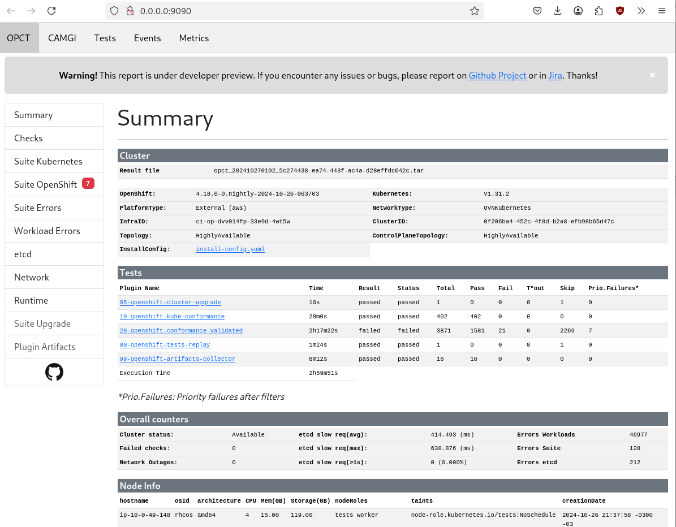Open Suite Errors in the sidebar
676x527 pixels.
54,208
